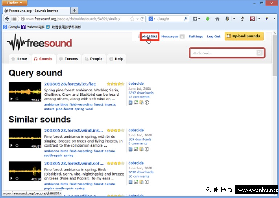The height and width of the screenshot is (198, 279).
Task: Play the 20080528.forest.wind.sof... sound
Action: (x=11, y=178)
